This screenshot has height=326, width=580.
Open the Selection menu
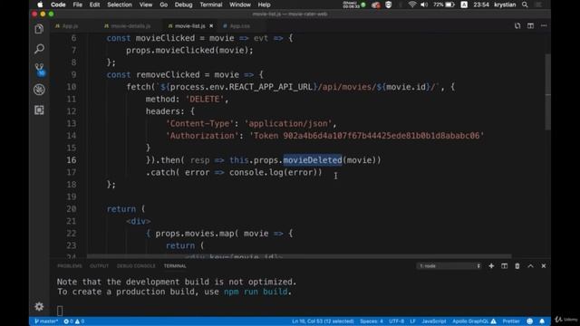click(x=119, y=5)
